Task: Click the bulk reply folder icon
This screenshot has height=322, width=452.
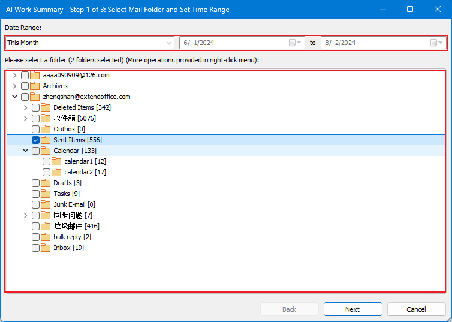Action: pos(46,237)
